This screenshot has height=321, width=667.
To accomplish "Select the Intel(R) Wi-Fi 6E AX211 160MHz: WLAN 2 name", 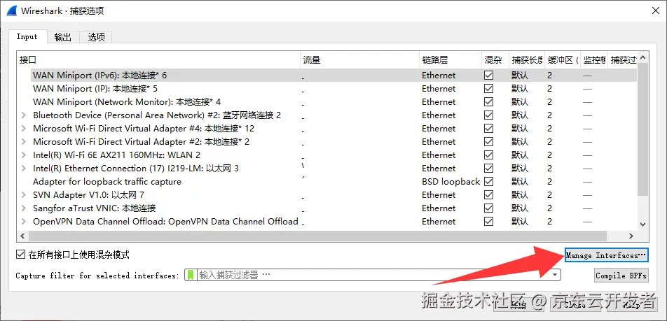I will (116, 155).
